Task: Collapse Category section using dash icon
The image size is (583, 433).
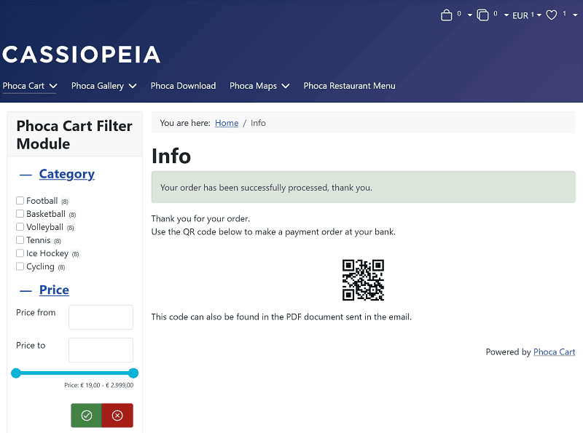Action: 26,175
